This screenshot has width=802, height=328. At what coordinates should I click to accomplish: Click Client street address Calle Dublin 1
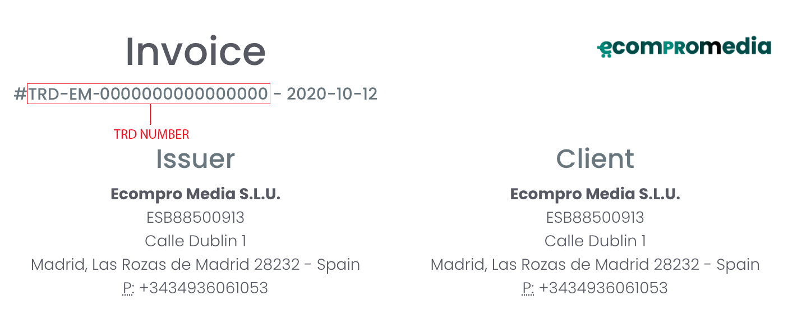coord(595,241)
